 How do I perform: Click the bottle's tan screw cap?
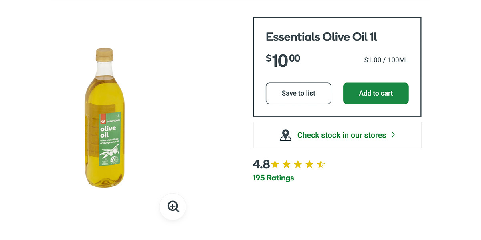[x=104, y=54]
